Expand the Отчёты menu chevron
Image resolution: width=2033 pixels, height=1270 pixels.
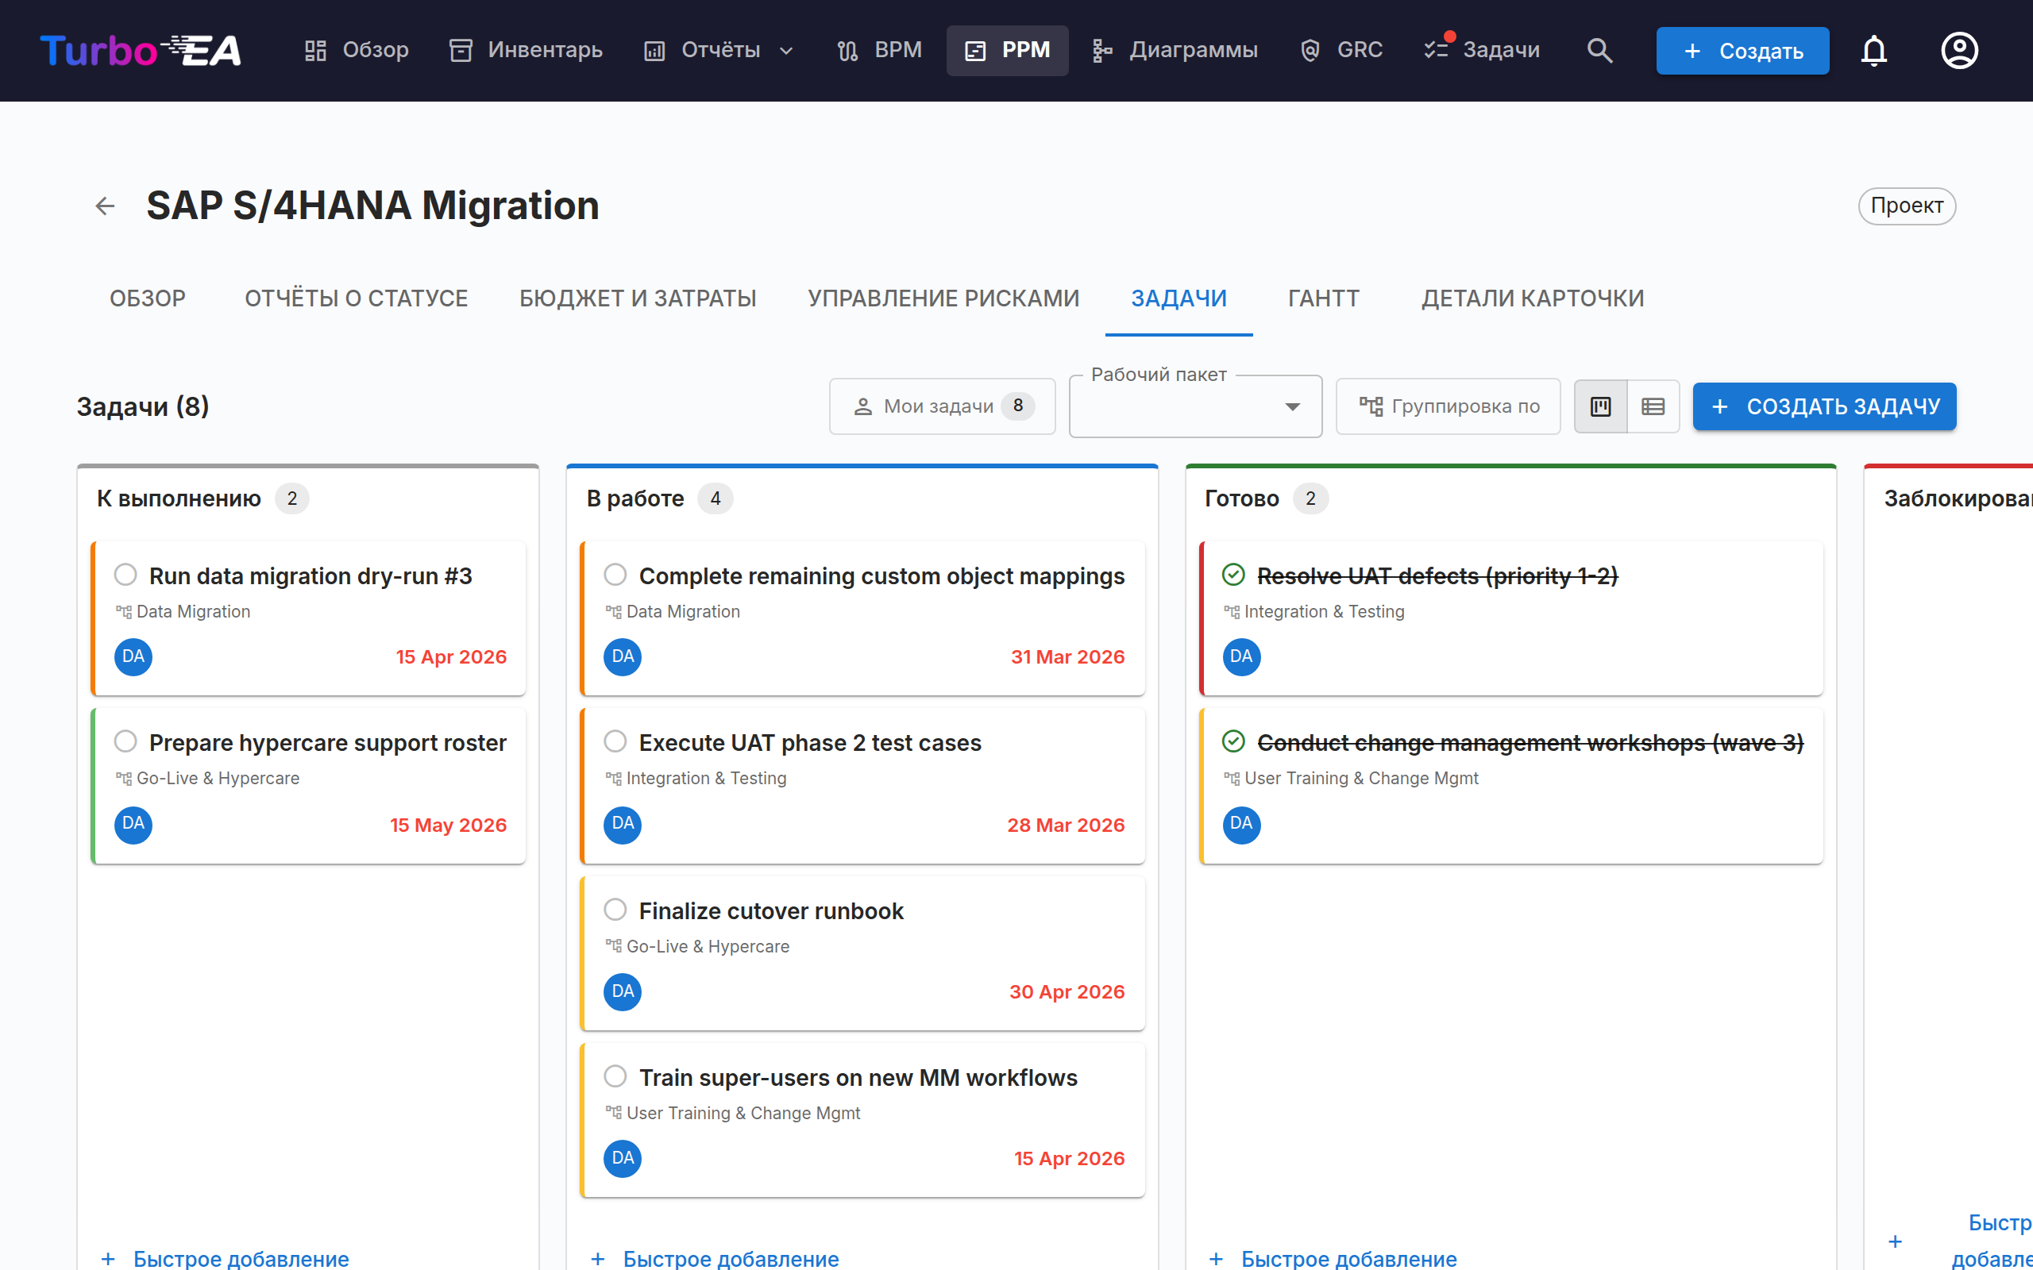(786, 50)
